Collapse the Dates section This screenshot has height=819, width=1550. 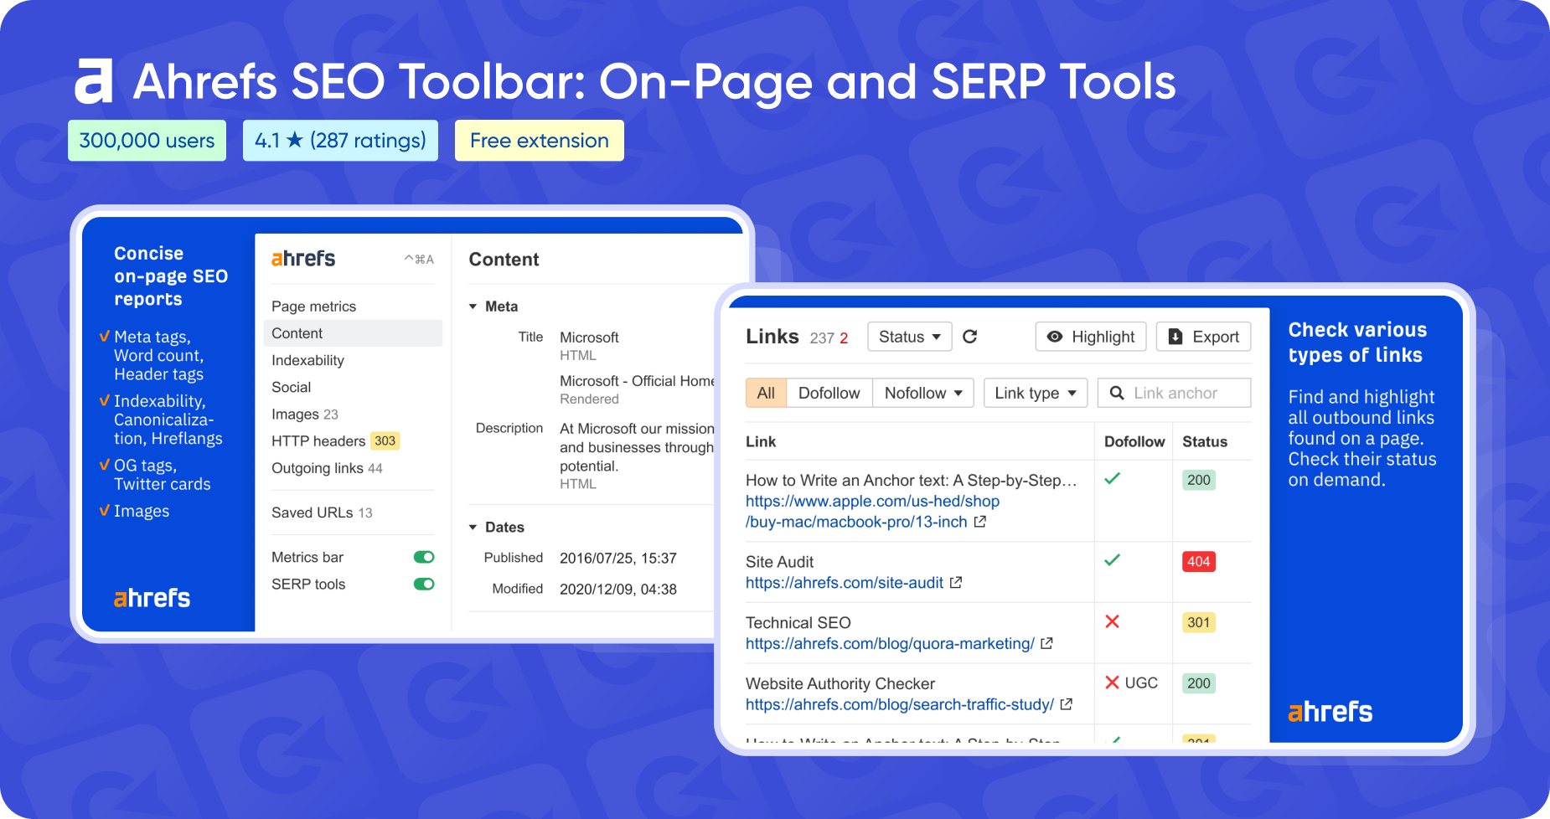pyautogui.click(x=473, y=527)
